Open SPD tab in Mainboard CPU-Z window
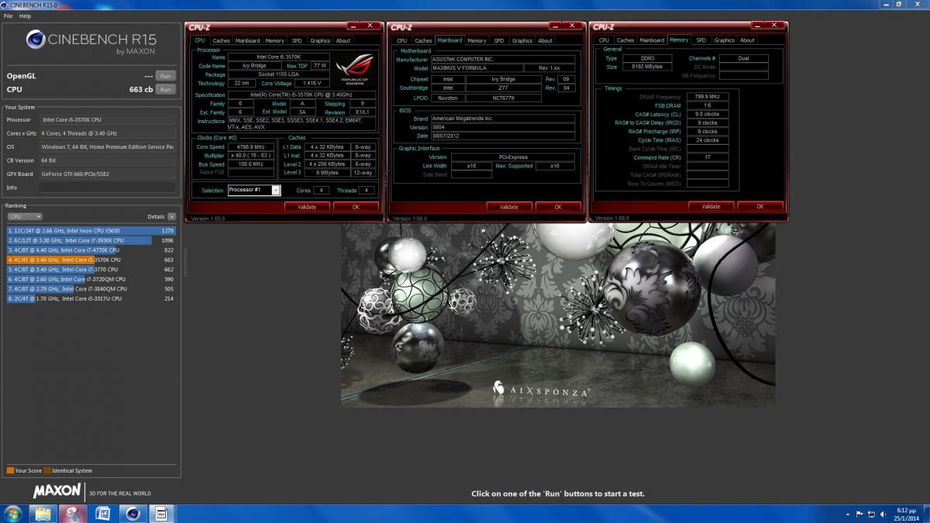This screenshot has width=930, height=523. coord(499,40)
